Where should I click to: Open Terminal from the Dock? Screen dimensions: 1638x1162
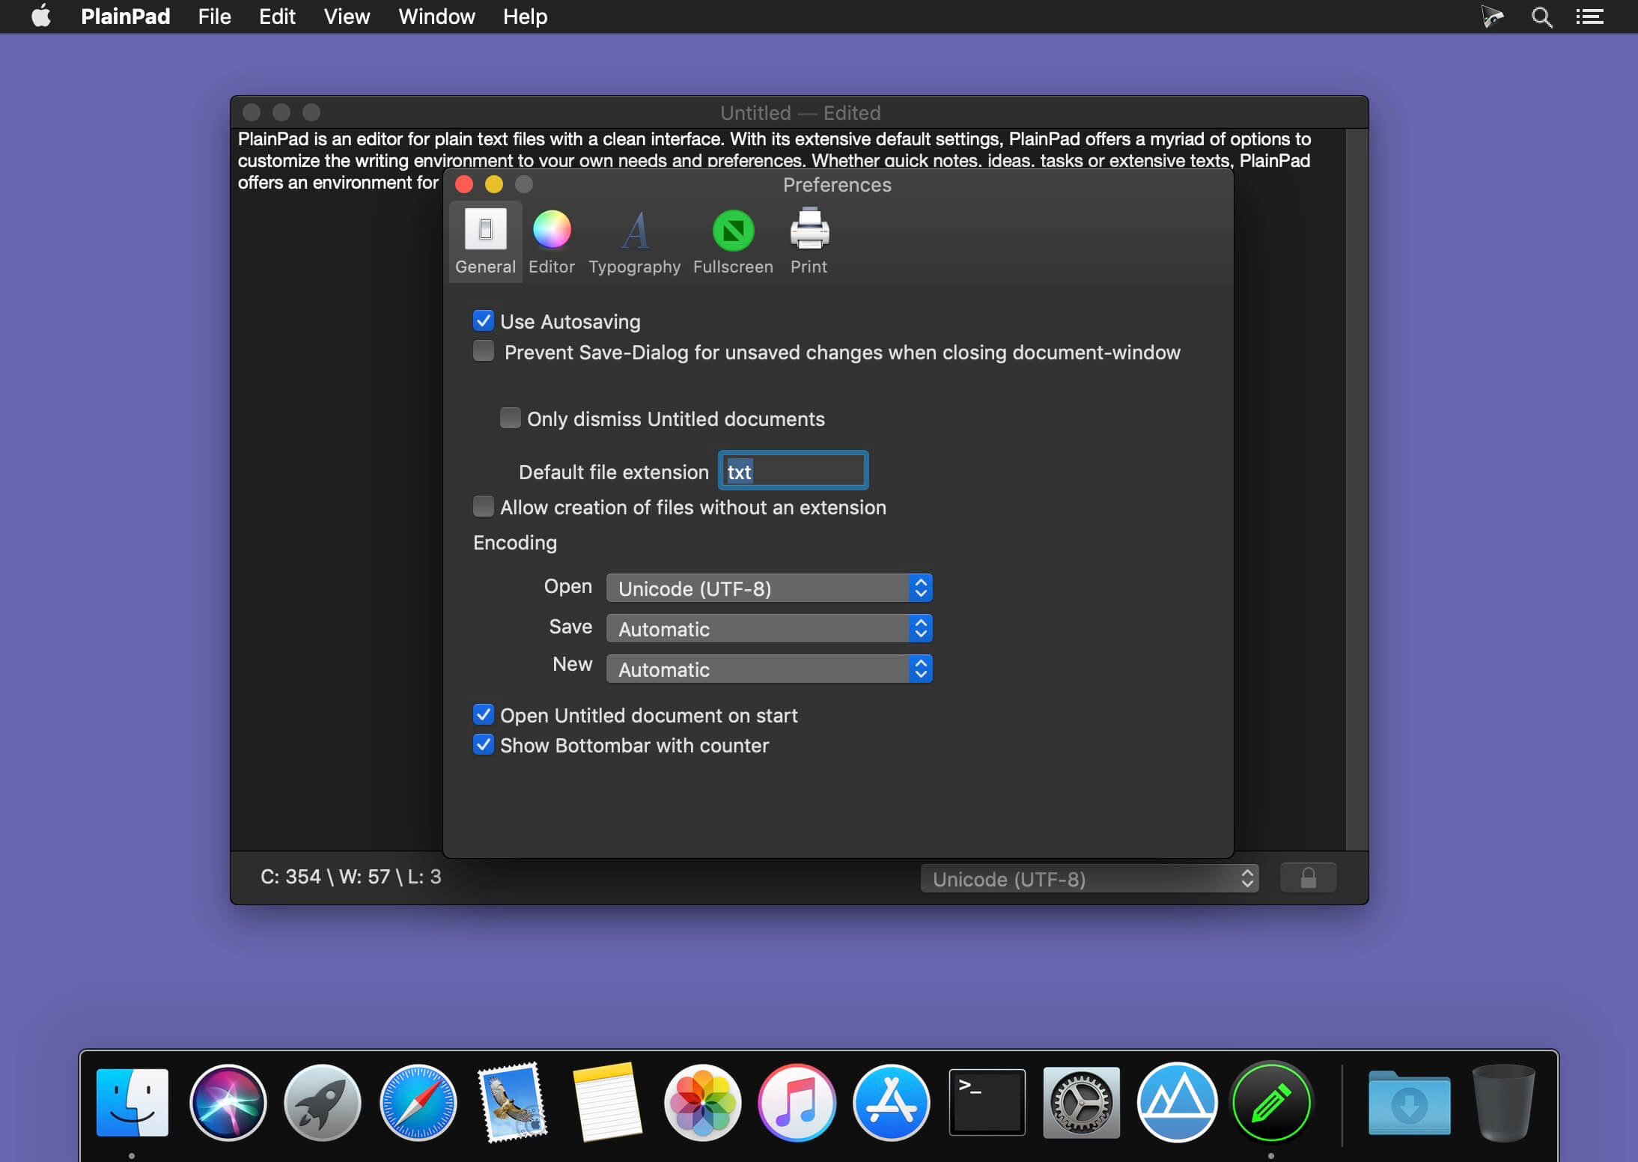987,1103
